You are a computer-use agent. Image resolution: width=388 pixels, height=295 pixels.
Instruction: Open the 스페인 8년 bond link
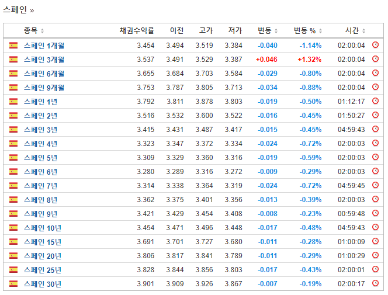(x=40, y=200)
